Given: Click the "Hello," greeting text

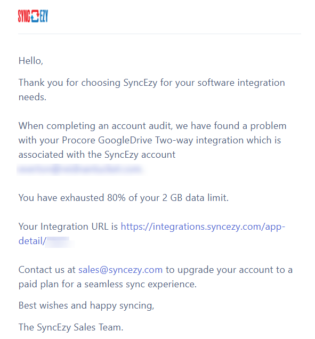Looking at the screenshot, I should 31,61.
